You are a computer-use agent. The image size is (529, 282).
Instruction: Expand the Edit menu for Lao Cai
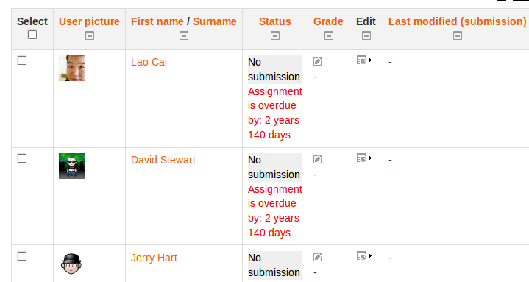point(364,60)
